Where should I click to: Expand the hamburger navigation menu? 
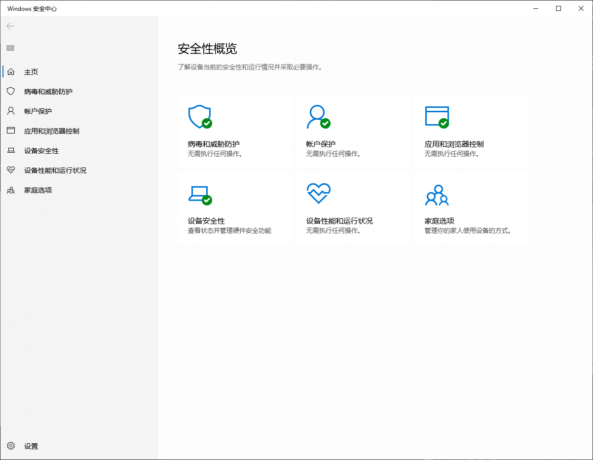[10, 48]
